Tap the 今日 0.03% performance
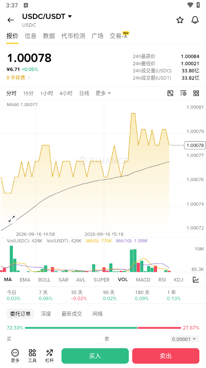The image size is (206, 368). pyautogui.click(x=14, y=295)
